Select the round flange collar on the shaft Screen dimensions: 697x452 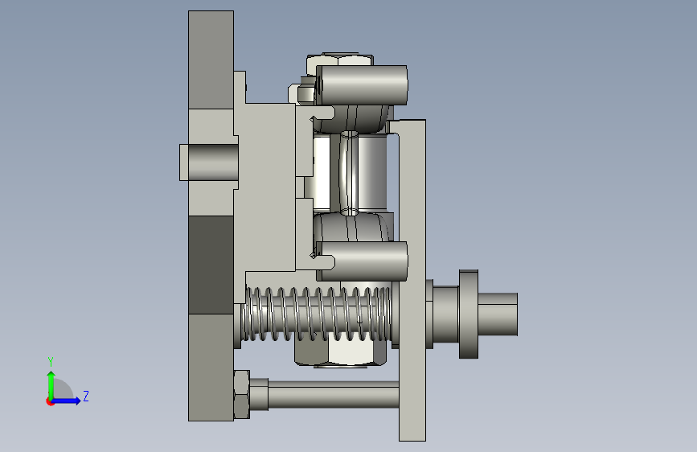469,314
